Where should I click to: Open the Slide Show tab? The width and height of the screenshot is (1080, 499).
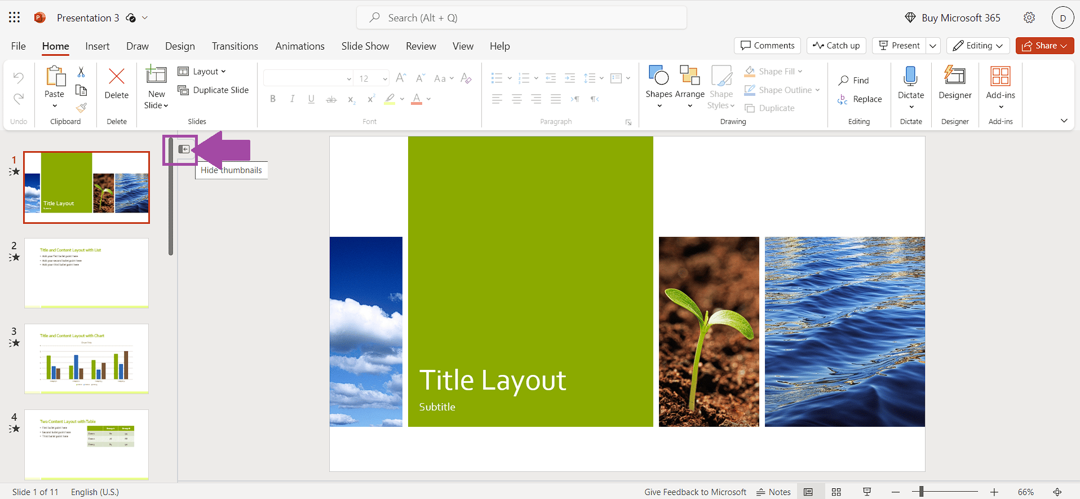point(365,46)
